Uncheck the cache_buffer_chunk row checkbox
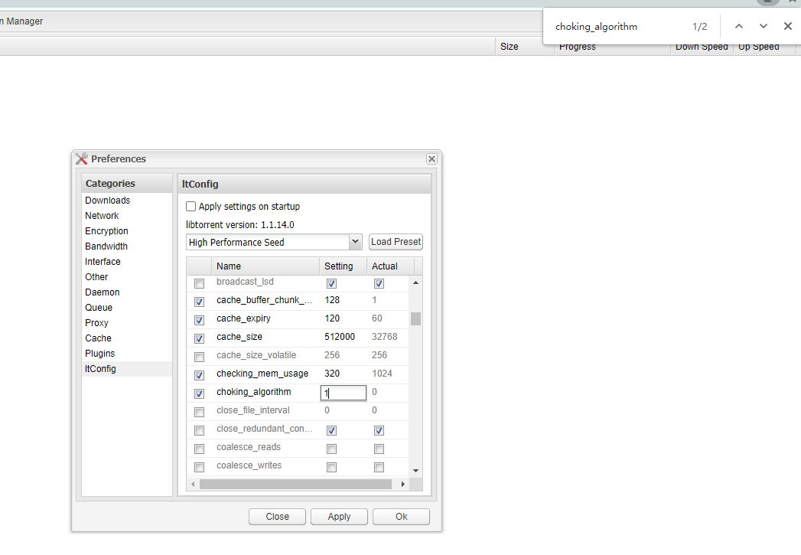The width and height of the screenshot is (801, 555). pyautogui.click(x=199, y=302)
